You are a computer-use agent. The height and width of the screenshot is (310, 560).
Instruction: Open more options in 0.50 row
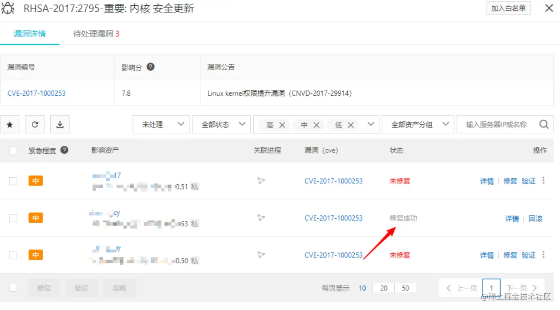coord(543,255)
